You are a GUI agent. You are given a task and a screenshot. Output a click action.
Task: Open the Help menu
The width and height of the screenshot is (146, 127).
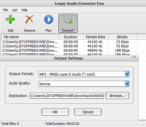pyautogui.click(x=24, y=10)
